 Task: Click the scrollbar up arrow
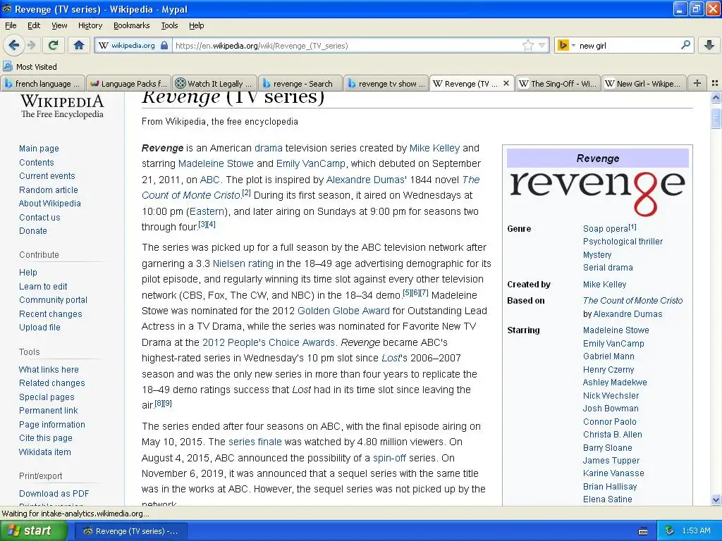716,97
